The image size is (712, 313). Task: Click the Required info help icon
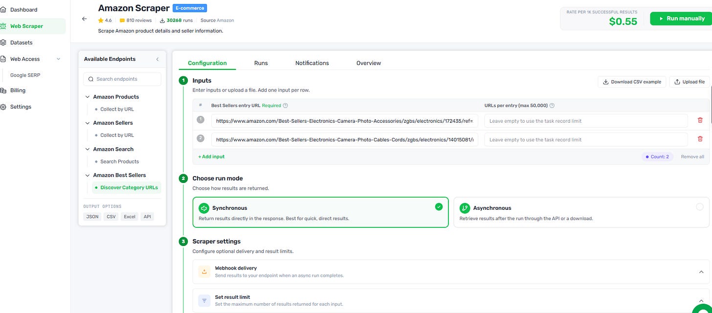point(286,106)
